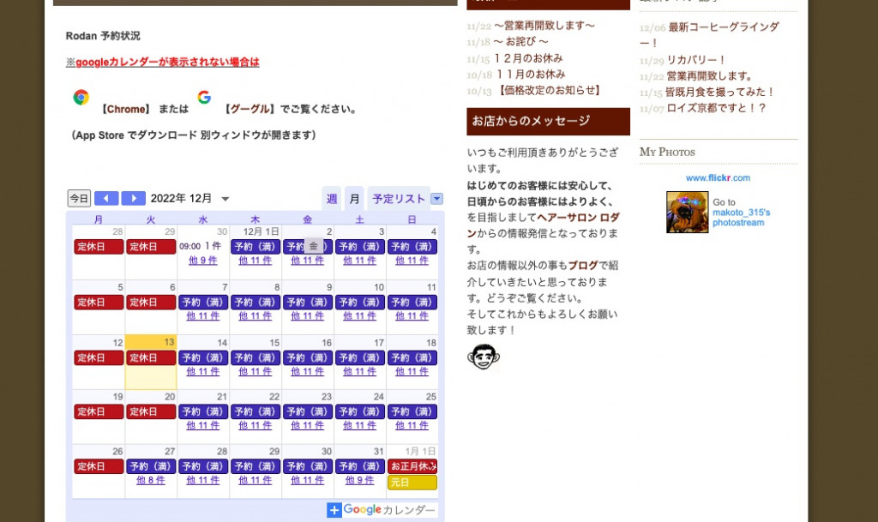Click the Rodan 予約状況 heading

(103, 36)
